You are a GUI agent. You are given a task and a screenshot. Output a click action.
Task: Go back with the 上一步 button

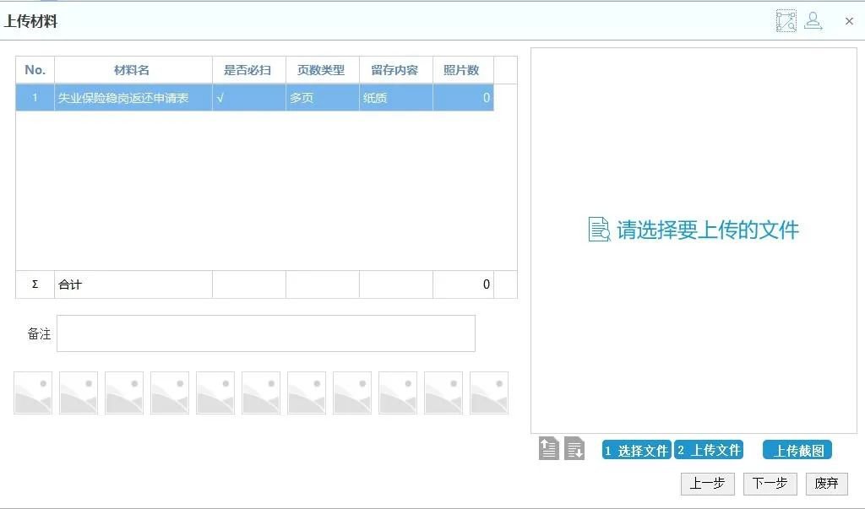(x=706, y=484)
